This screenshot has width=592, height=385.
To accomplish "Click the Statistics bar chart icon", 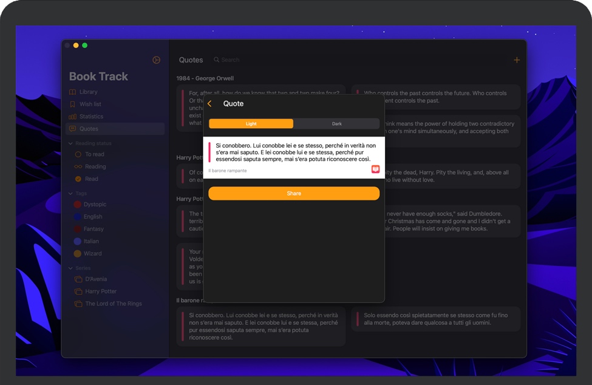I will click(x=72, y=117).
